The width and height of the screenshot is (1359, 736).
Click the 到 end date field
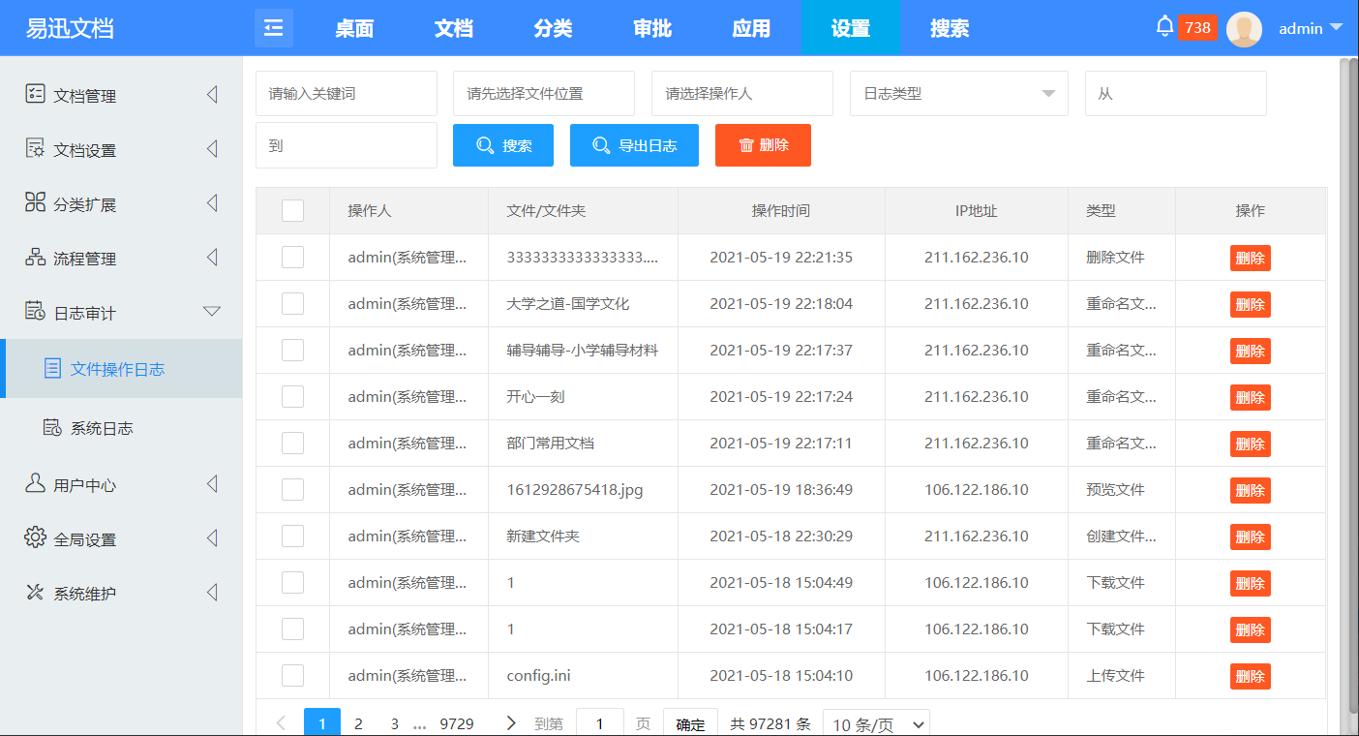(347, 145)
